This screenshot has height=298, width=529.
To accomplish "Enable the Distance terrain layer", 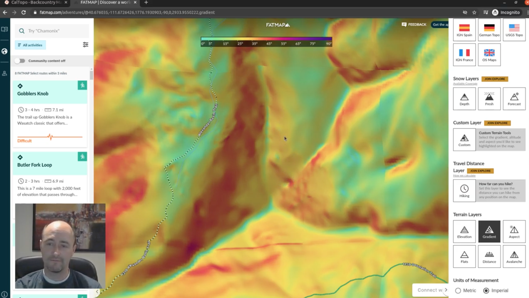I will tap(489, 256).
